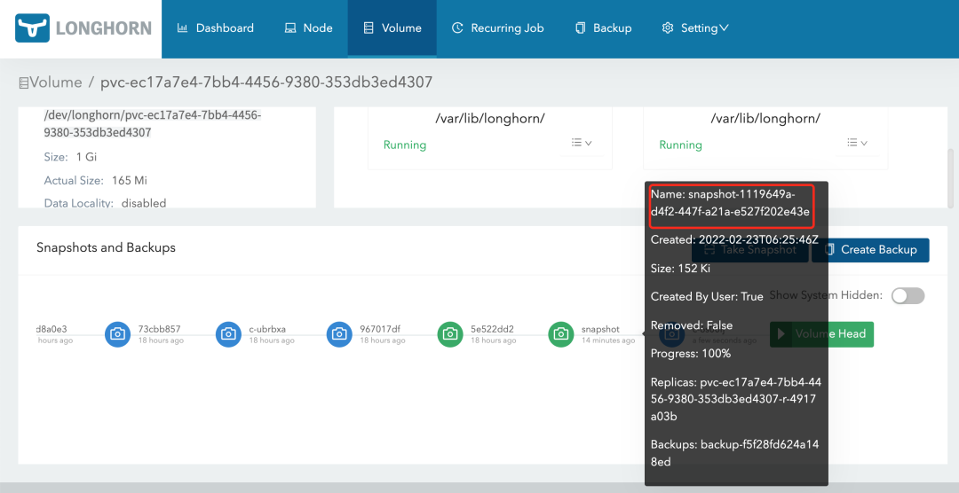Click the green 5e522dd2 snapshot icon
Screen dimensions: 959x493
coord(450,334)
